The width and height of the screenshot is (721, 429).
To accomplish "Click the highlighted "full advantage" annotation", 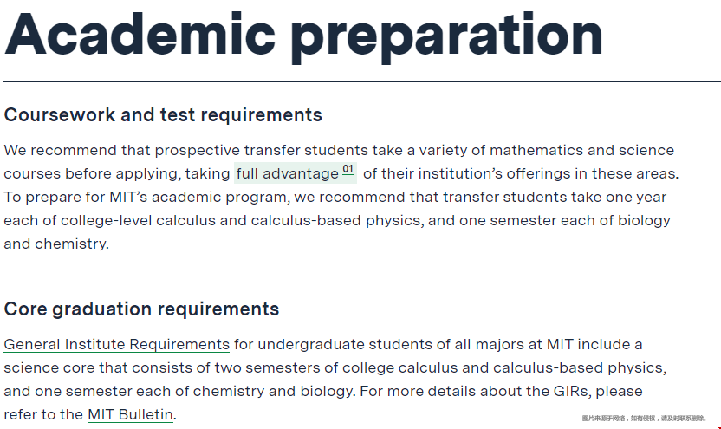I will (287, 173).
